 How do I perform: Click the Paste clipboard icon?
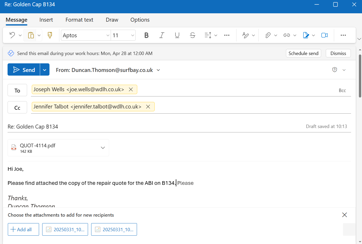coord(31,35)
